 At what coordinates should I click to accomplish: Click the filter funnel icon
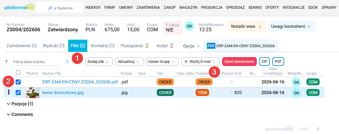(x=7, y=62)
